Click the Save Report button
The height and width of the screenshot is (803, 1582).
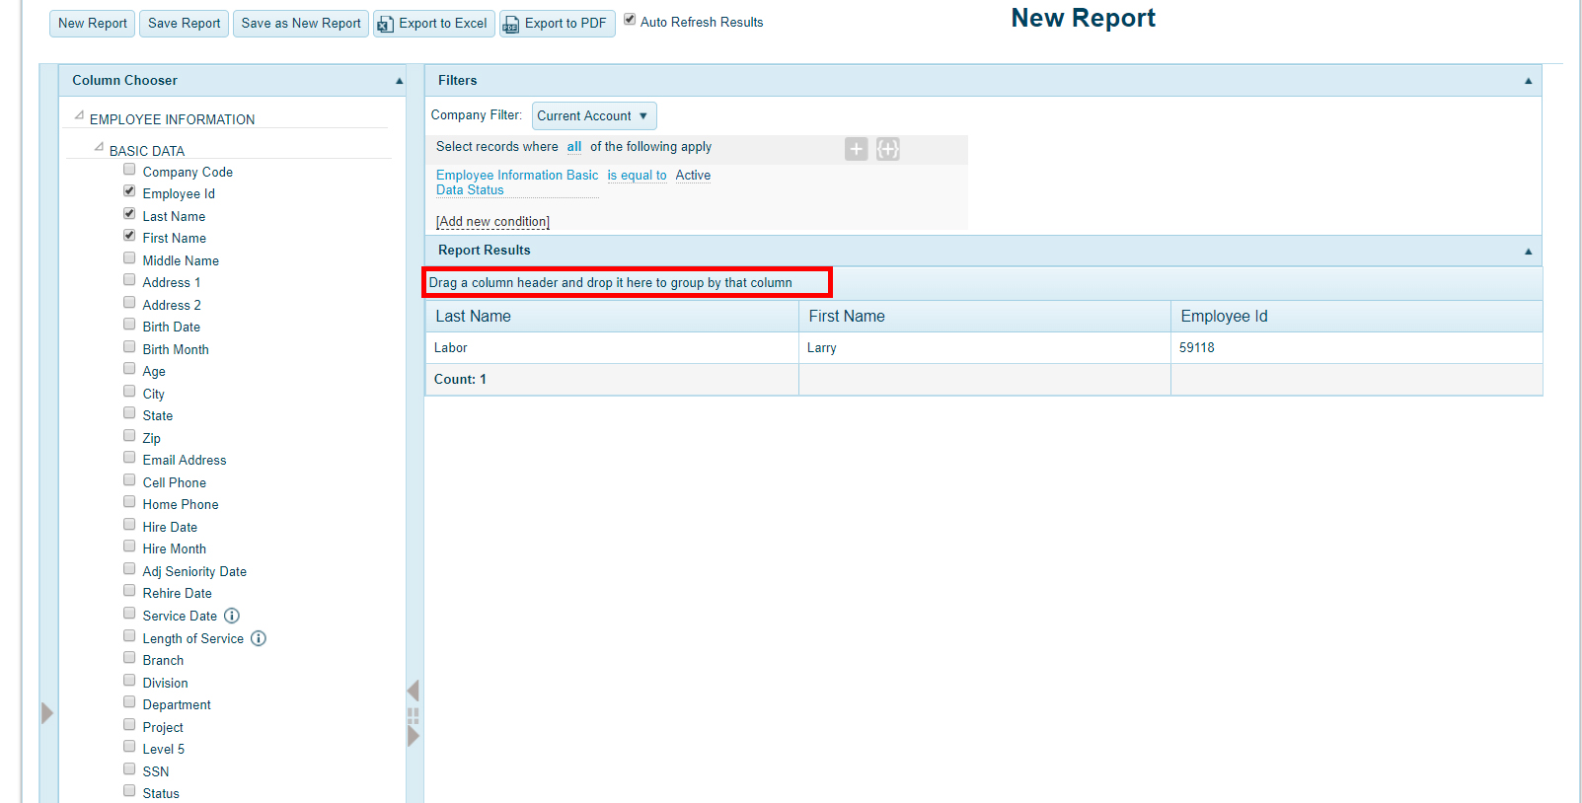coord(185,24)
